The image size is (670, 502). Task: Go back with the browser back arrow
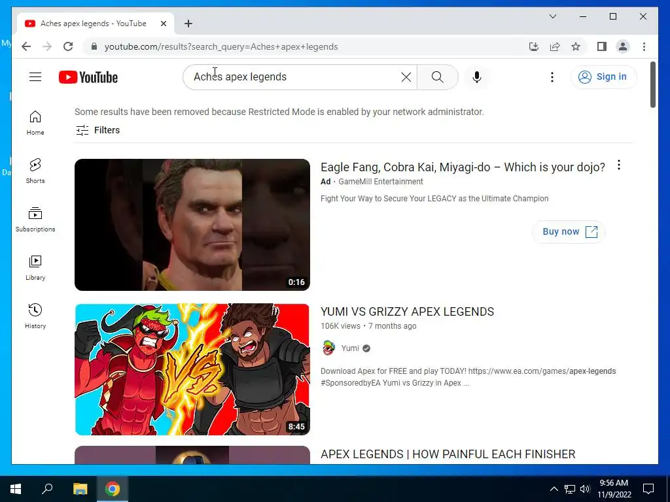[26, 46]
